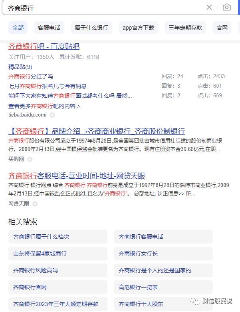
Task: Click the tieba.baidu.com/ source URL
Action: point(28,115)
